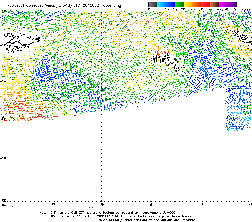This screenshot has height=222, width=252.
Task: Click the blue 10-15 knots color bar segment
Action: pyautogui.click(x=170, y=4)
